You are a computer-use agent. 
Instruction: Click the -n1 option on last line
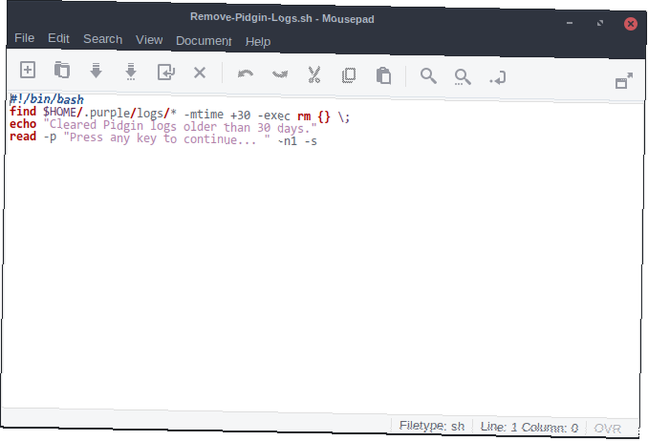tap(287, 141)
